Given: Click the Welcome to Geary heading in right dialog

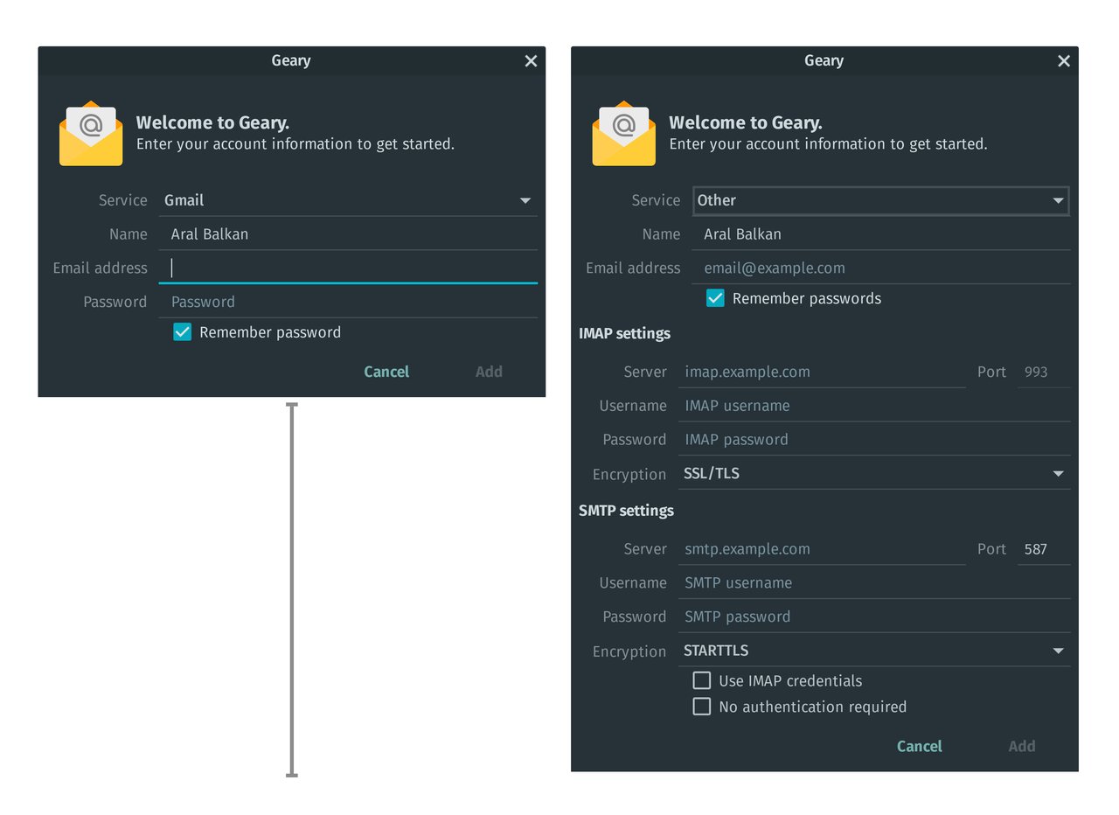Looking at the screenshot, I should tap(746, 122).
